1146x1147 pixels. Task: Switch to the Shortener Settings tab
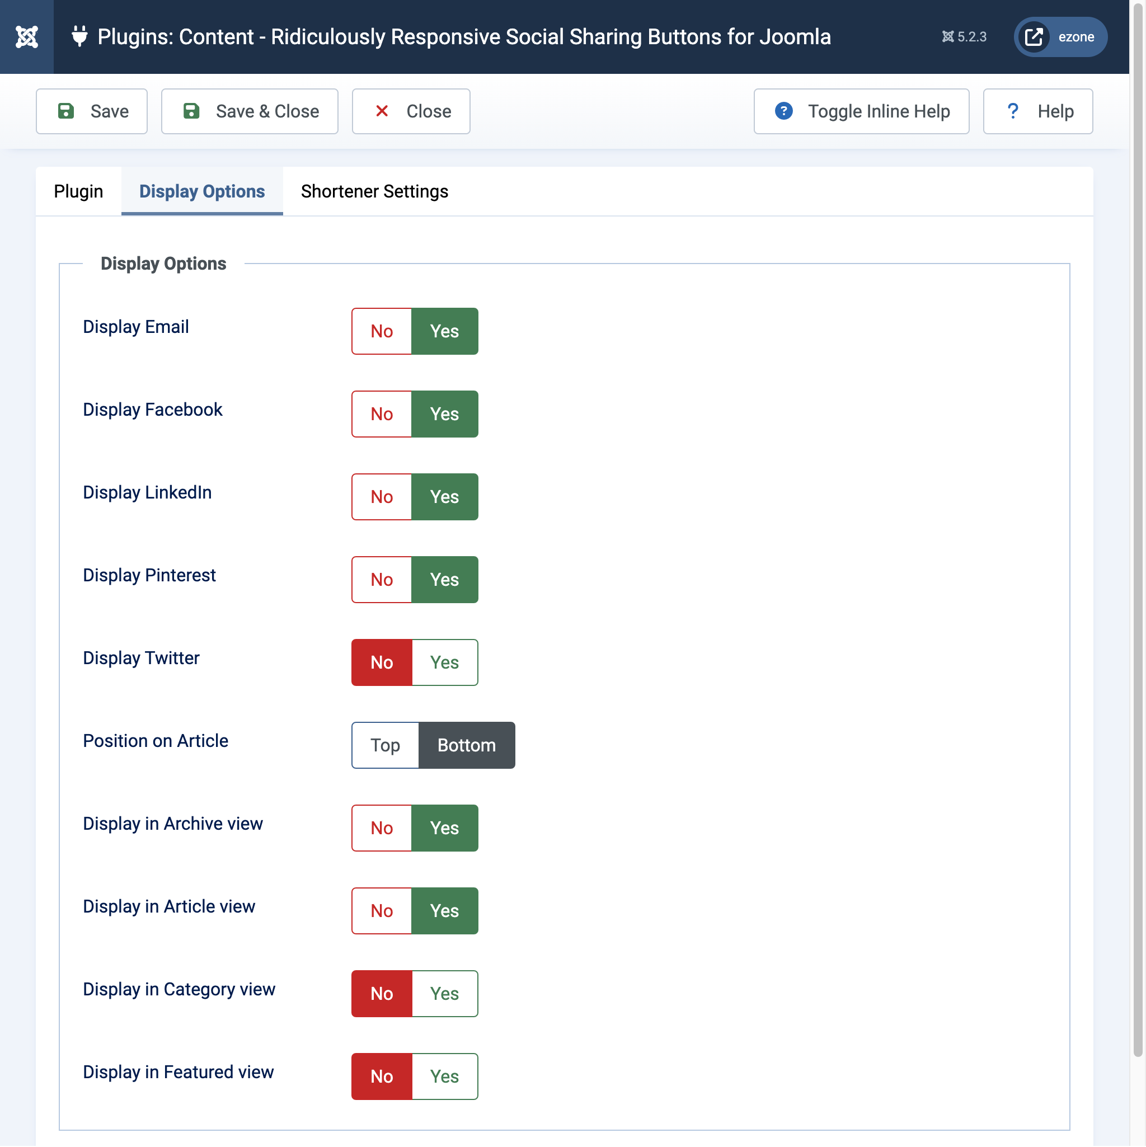click(374, 191)
